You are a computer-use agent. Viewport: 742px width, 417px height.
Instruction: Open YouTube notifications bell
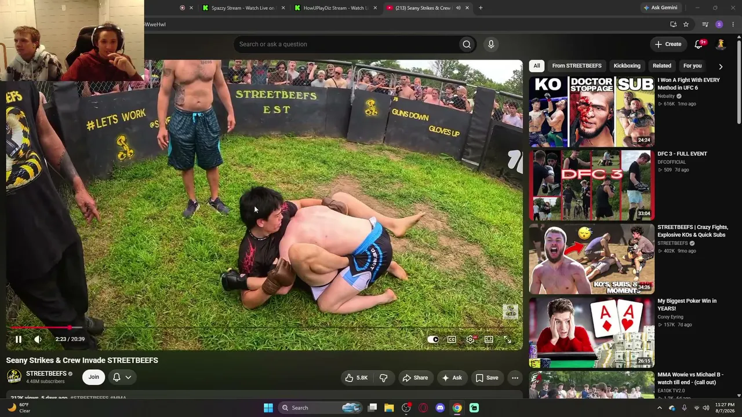(699, 44)
